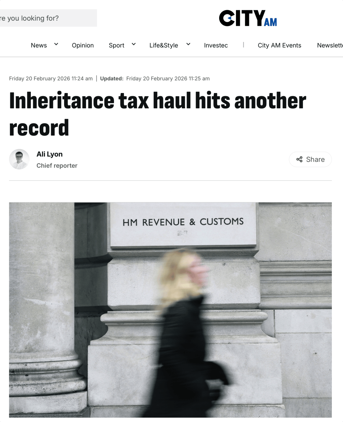Screen dimensions: 343x422
Task: Open the Newsletters nav link
Action: pos(330,45)
